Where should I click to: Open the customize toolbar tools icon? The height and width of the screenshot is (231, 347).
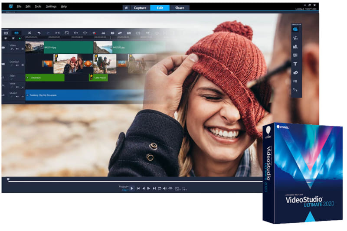(29, 33)
